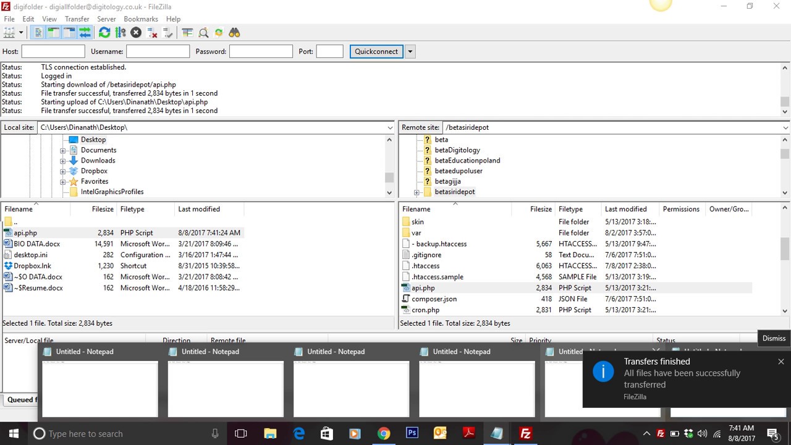Image resolution: width=791 pixels, height=445 pixels.
Task: Click the FileZilla taskbar icon
Action: tap(526, 433)
